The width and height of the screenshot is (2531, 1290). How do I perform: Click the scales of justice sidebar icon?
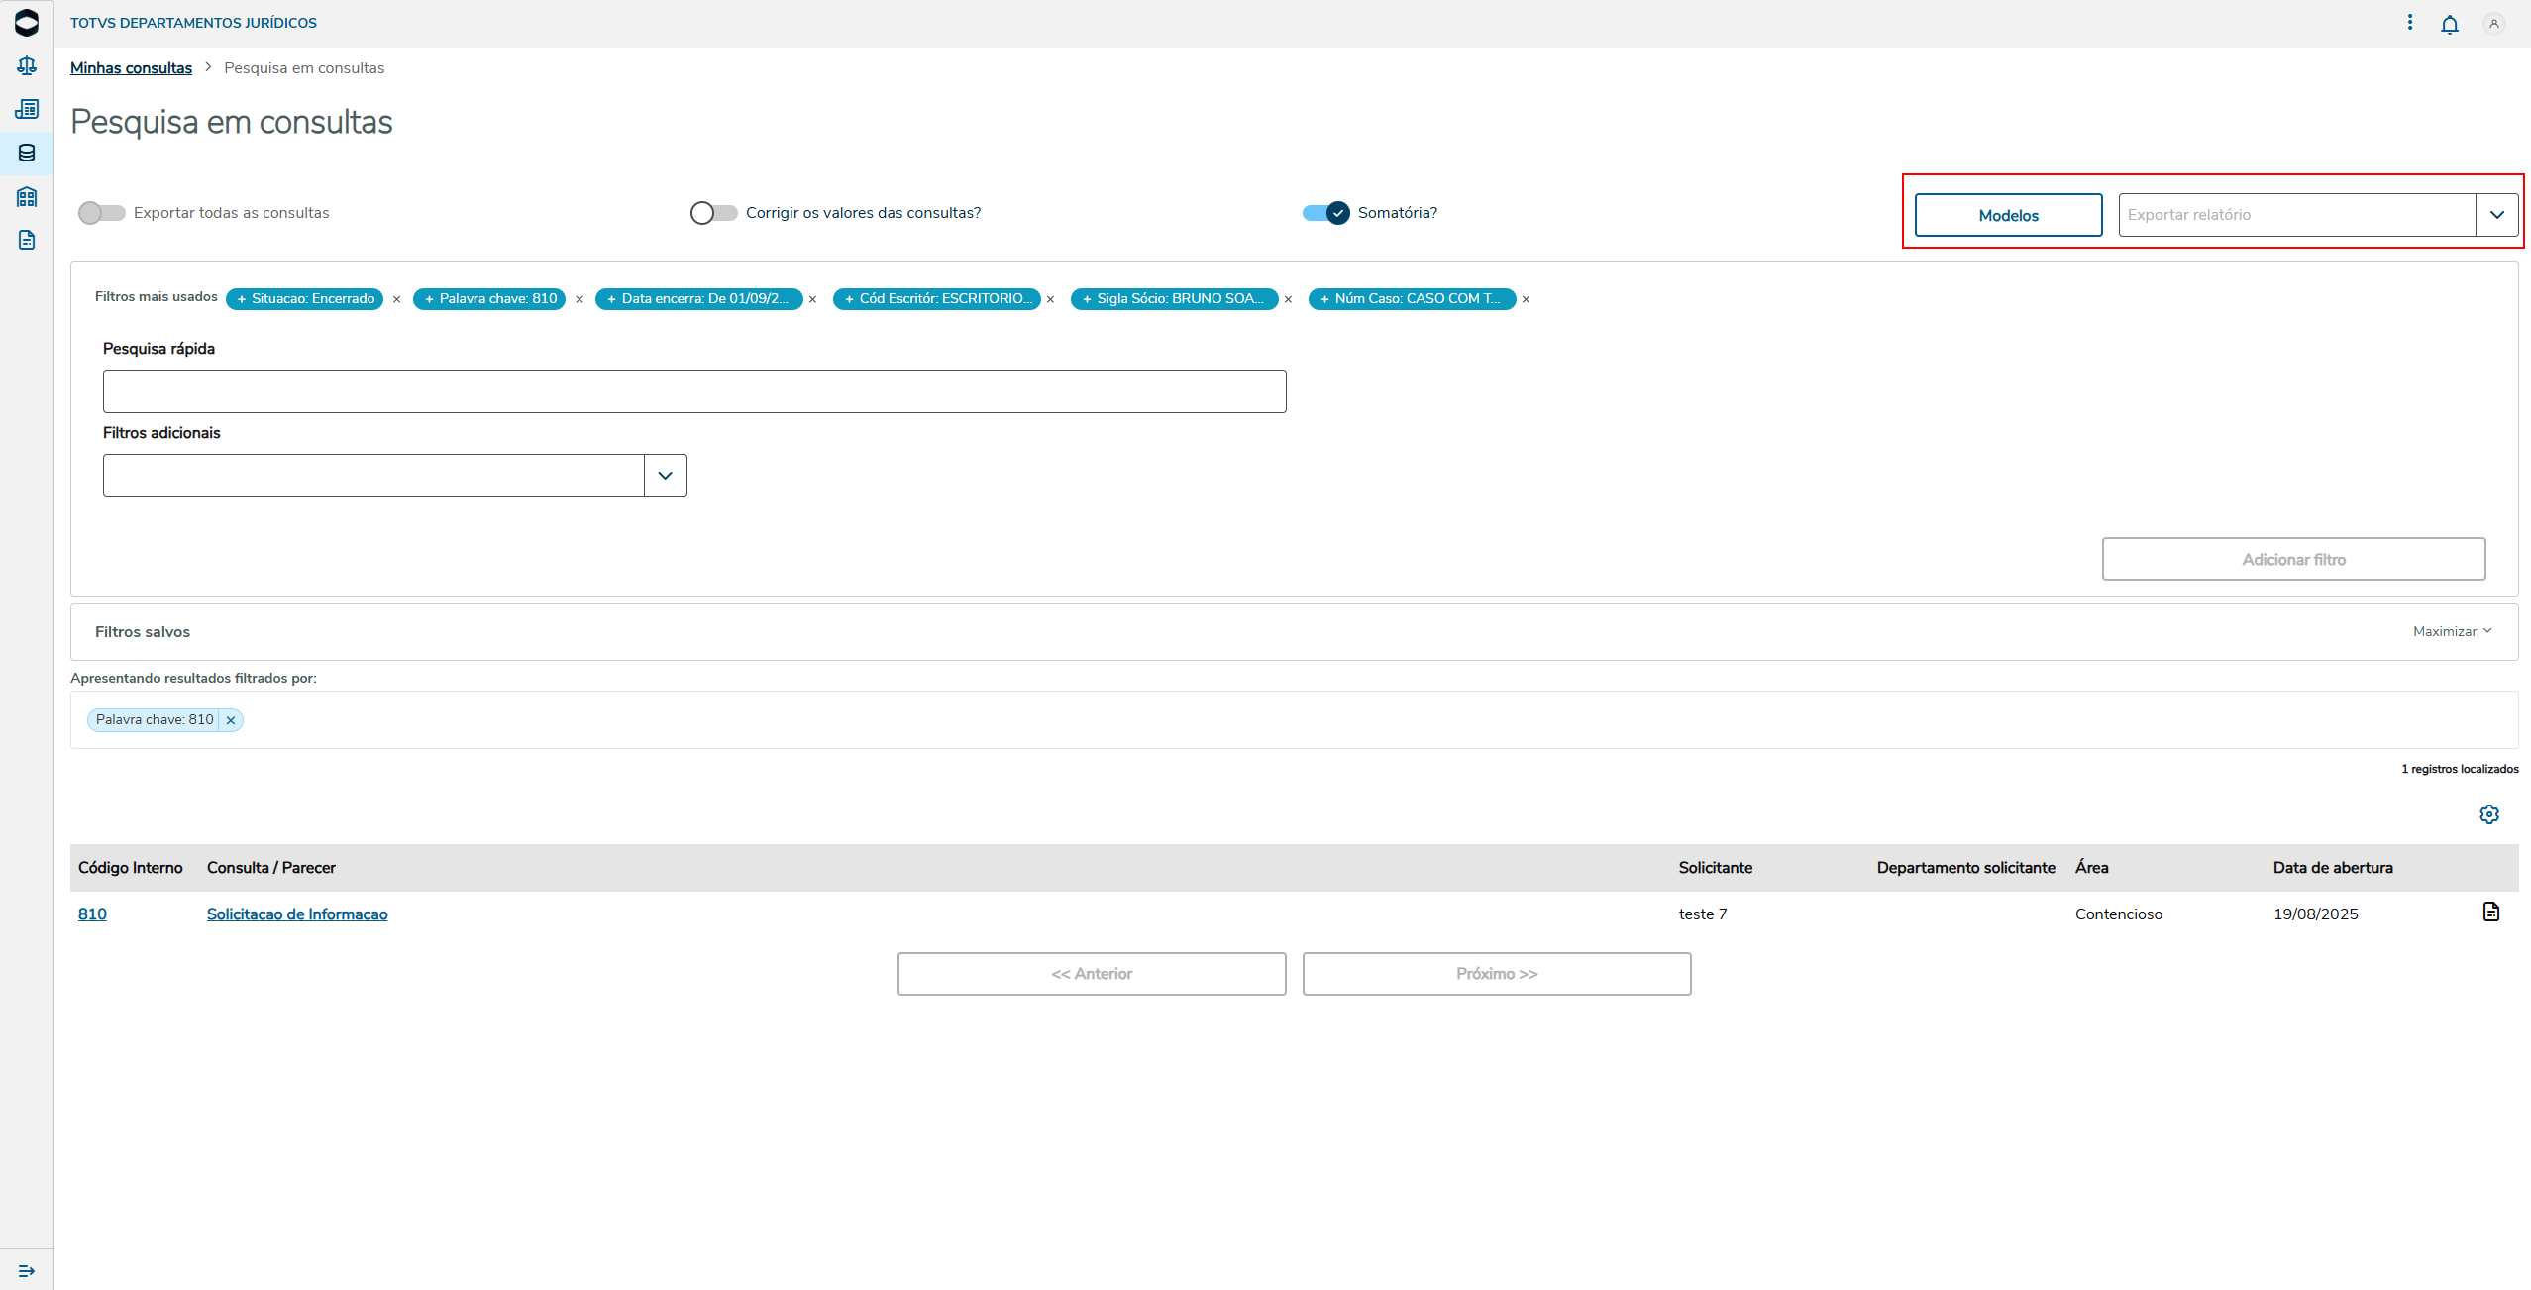27,65
